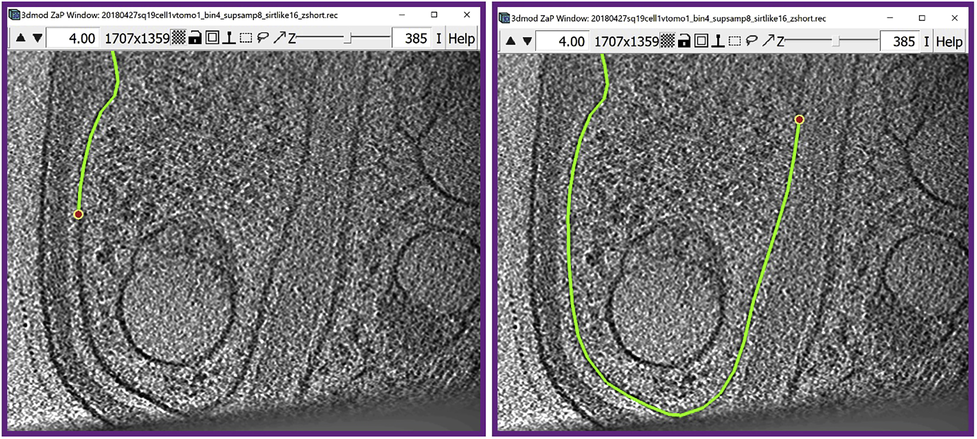977x439 pixels.
Task: Step up one section using the up arrow
Action: point(21,38)
